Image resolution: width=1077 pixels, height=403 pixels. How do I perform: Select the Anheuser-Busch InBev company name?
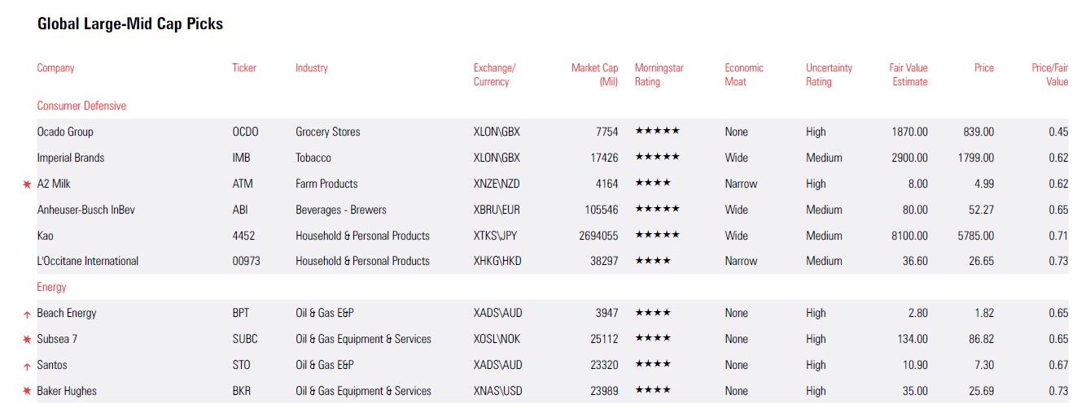tap(86, 210)
